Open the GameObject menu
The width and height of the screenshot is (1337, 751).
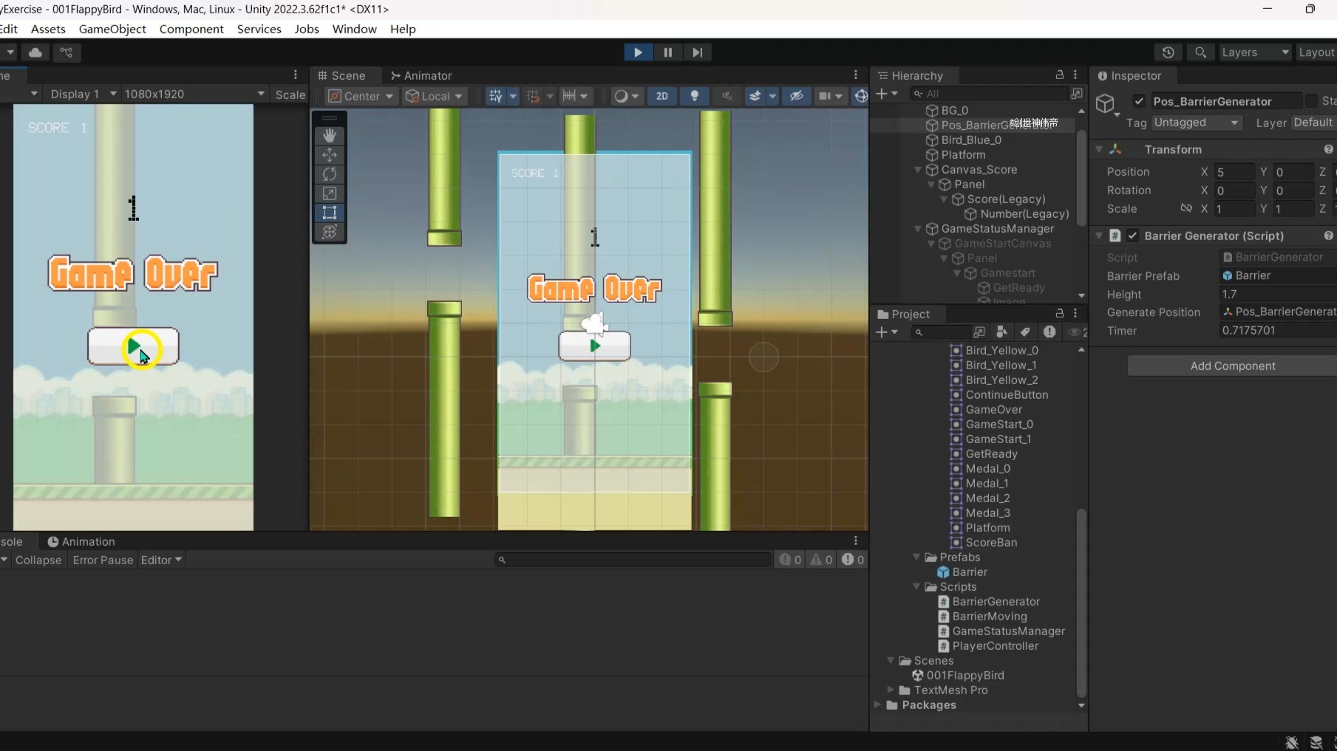(112, 29)
